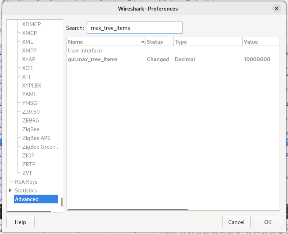
Task: Sort by the Value column header
Action: [261, 42]
